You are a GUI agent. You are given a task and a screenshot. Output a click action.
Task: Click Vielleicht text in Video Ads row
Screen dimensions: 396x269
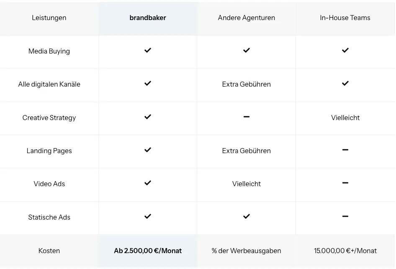(247, 184)
